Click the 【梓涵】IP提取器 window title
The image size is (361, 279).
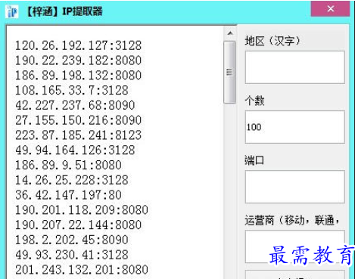[64, 11]
